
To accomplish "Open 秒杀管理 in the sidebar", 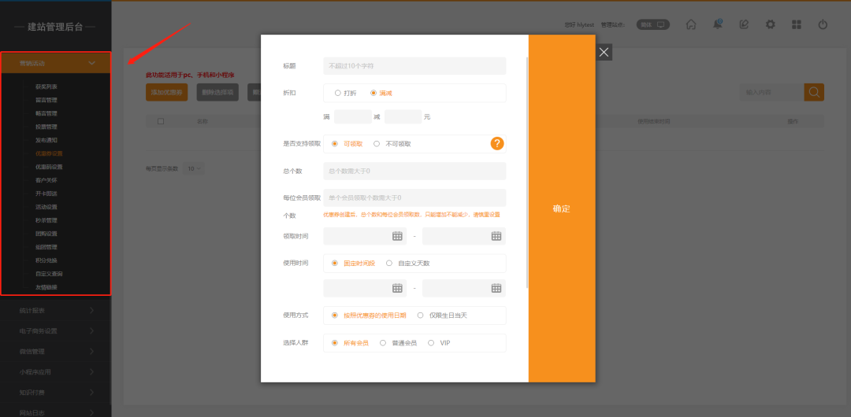I will pos(46,220).
